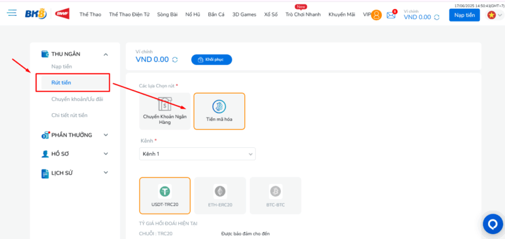Click the Khôi phục button
The image size is (505, 239).
pyautogui.click(x=211, y=59)
